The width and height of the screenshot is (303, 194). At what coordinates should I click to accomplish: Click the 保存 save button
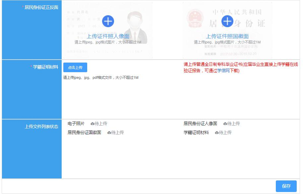pos(286,186)
